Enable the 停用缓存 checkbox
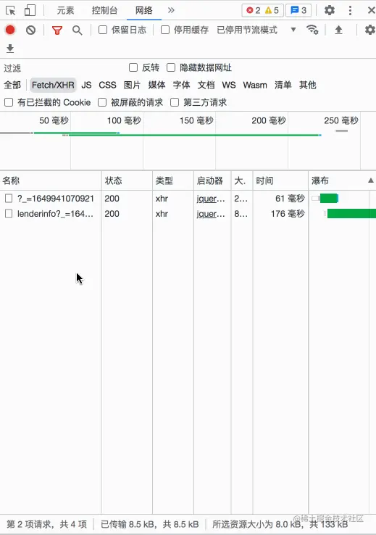376x535 pixels. point(165,30)
